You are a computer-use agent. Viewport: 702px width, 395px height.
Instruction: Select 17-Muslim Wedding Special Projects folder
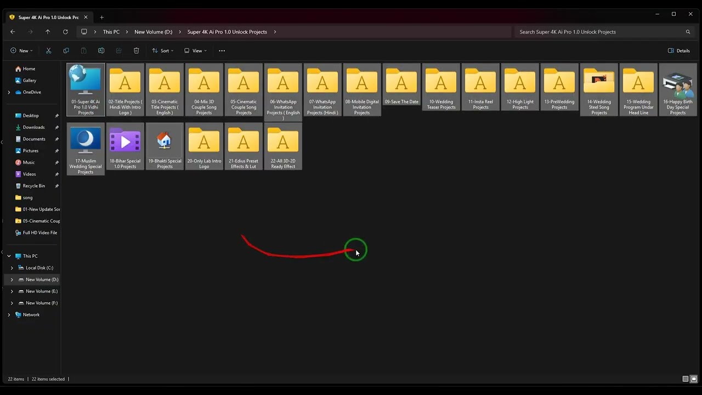(86, 149)
